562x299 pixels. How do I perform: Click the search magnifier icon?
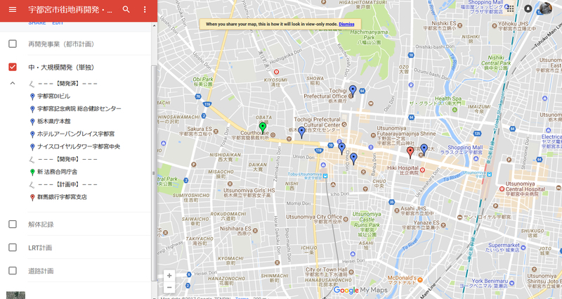[x=126, y=10]
